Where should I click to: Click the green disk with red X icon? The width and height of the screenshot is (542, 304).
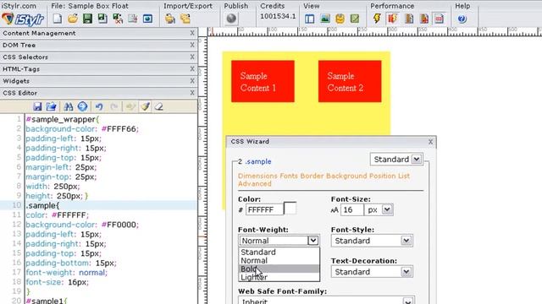click(118, 19)
